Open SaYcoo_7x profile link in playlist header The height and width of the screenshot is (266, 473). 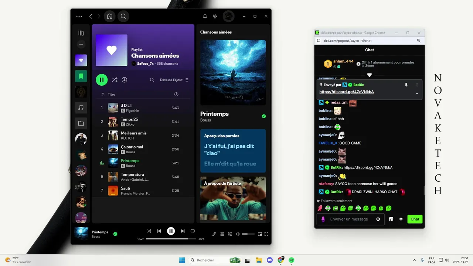[x=145, y=64]
